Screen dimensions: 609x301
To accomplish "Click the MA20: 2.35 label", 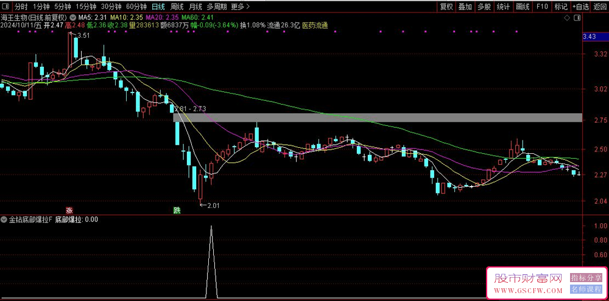I will (163, 18).
